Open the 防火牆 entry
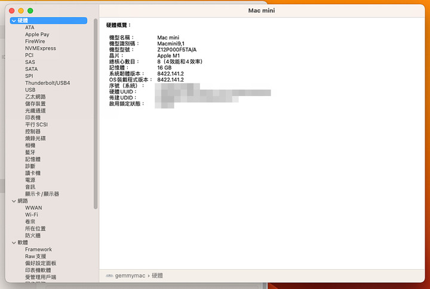Viewport: 430px width, 289px height. 33,235
